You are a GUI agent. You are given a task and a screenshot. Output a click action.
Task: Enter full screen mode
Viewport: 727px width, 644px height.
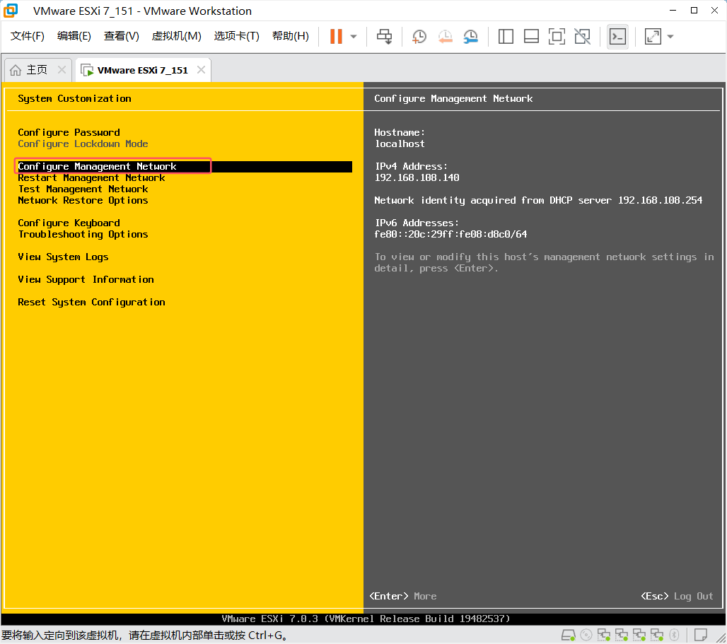click(x=557, y=36)
